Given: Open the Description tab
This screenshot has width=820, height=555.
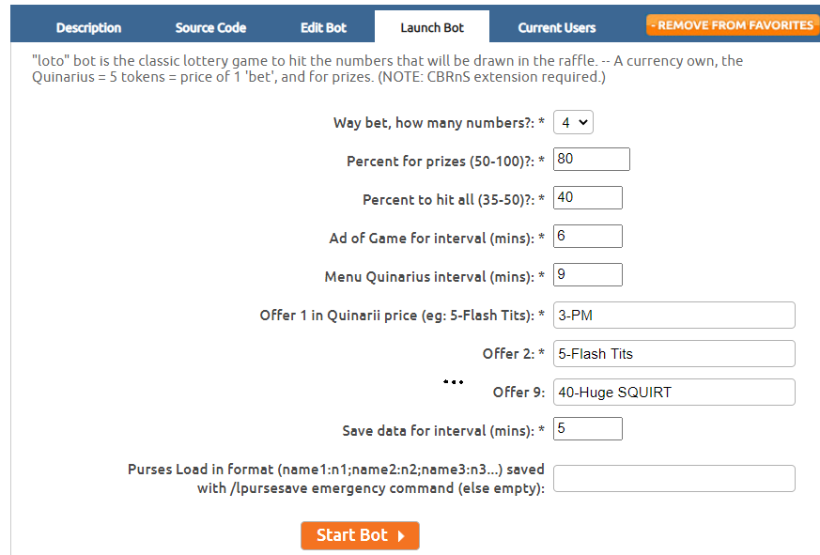Looking at the screenshot, I should (88, 27).
